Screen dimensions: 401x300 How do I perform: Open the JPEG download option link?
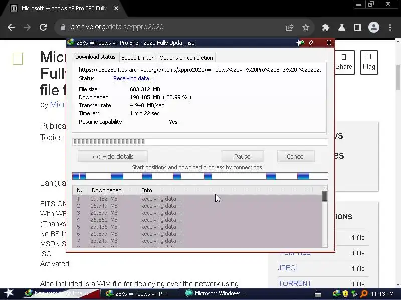pyautogui.click(x=287, y=268)
